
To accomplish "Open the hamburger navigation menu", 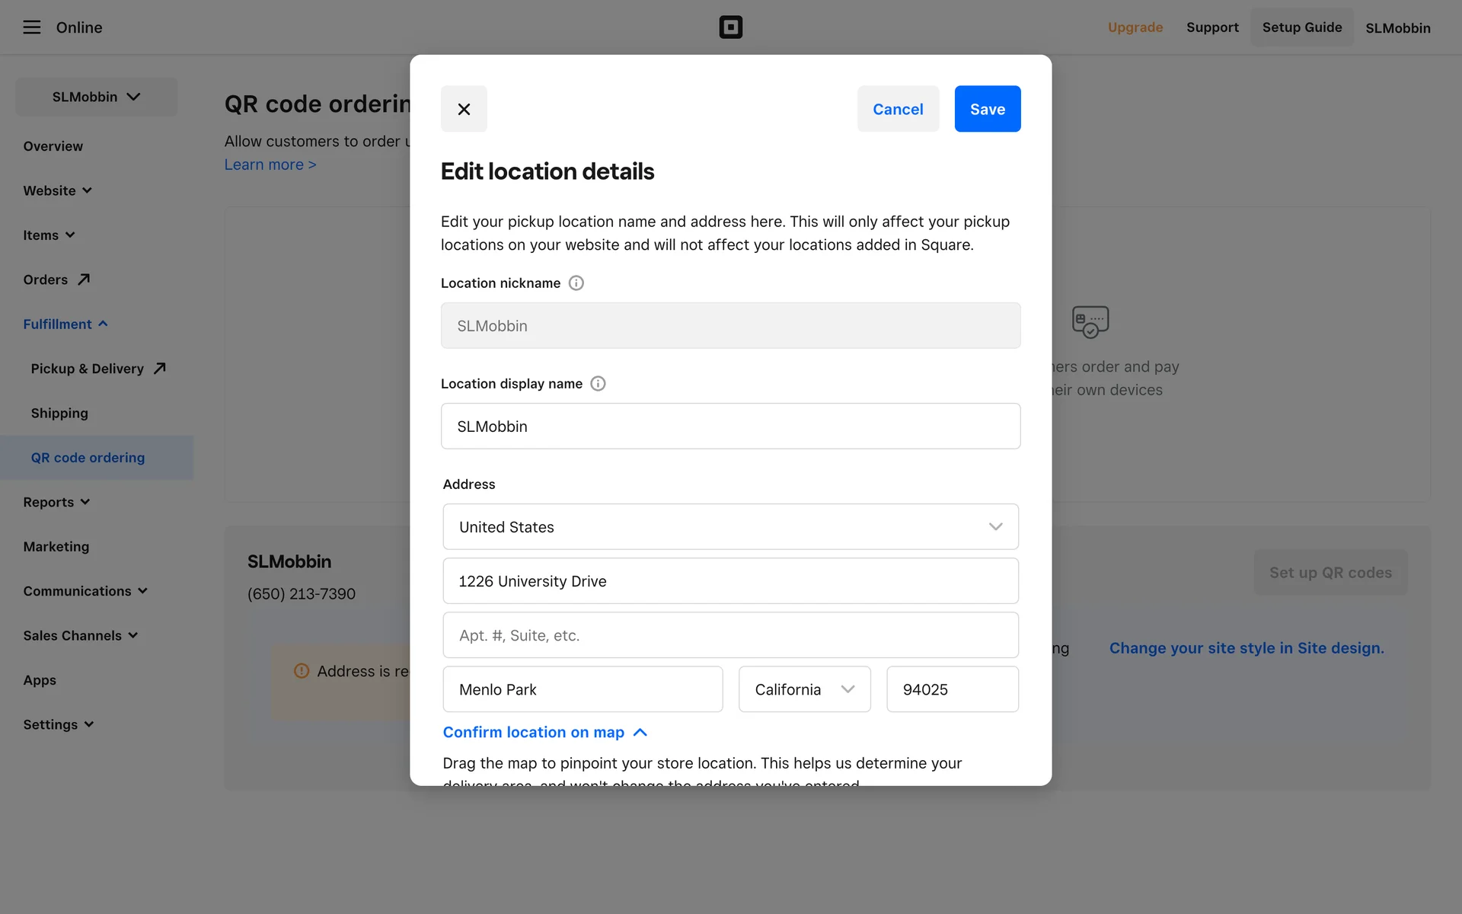I will pos(31,27).
